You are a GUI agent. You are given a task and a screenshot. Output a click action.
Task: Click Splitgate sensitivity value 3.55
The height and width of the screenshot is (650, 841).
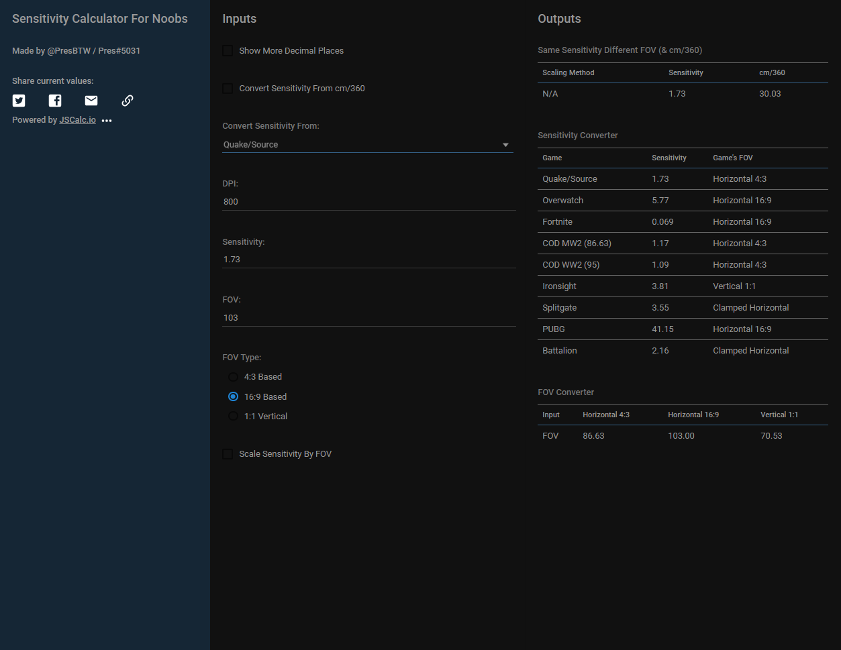click(660, 308)
